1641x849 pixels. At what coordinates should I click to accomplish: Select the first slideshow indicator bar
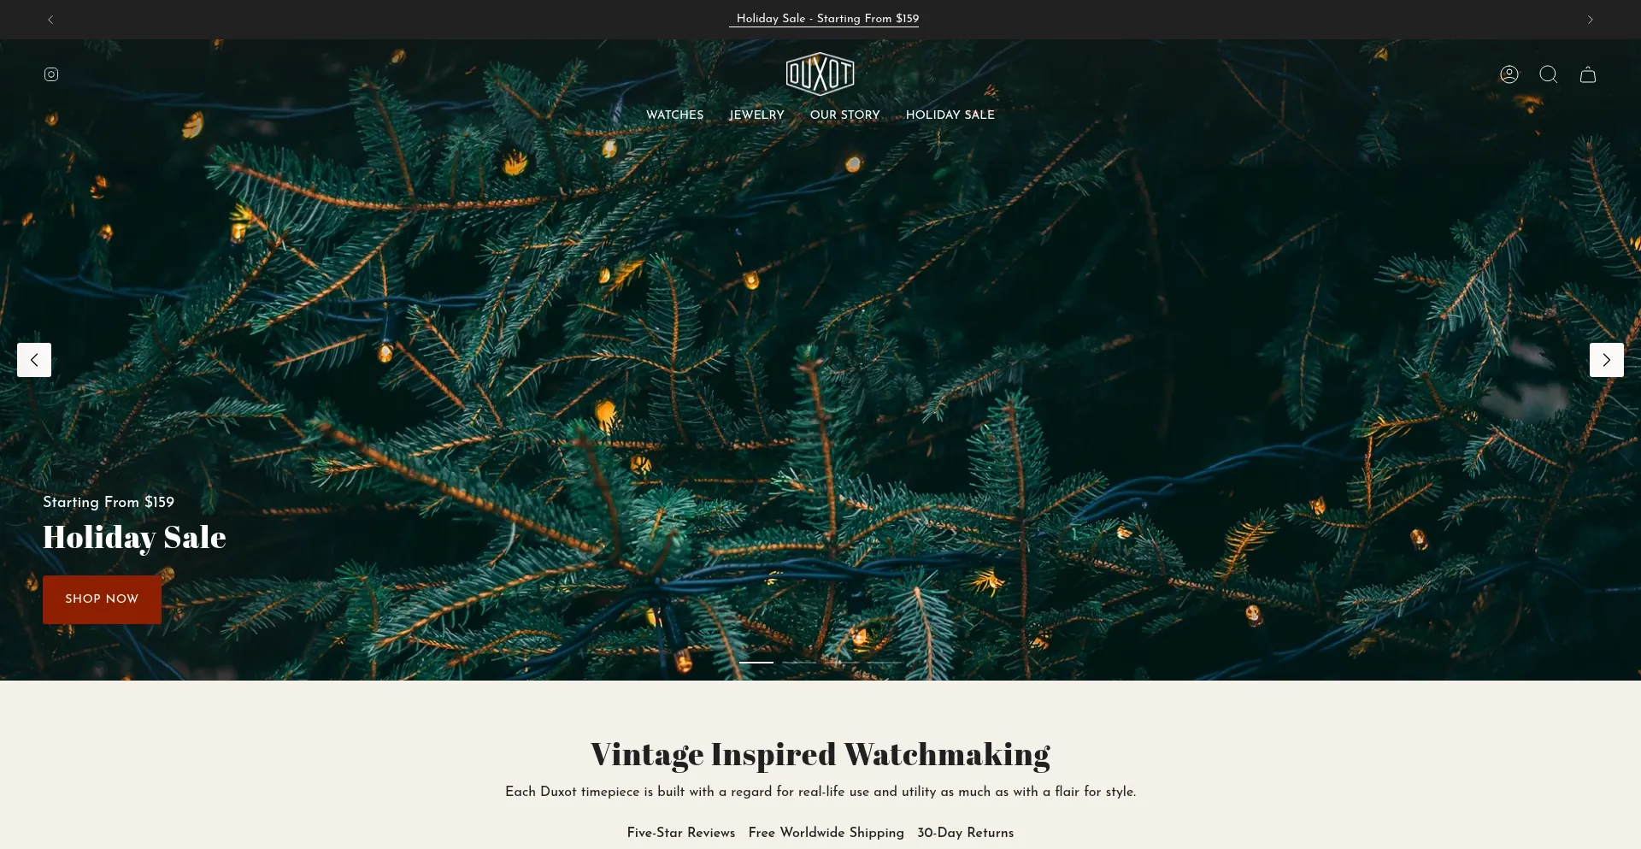(756, 663)
